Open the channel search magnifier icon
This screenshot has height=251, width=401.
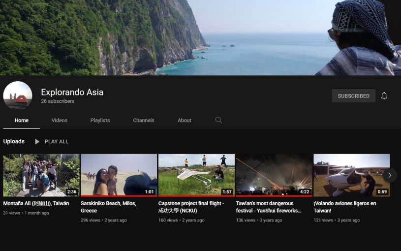(x=218, y=120)
